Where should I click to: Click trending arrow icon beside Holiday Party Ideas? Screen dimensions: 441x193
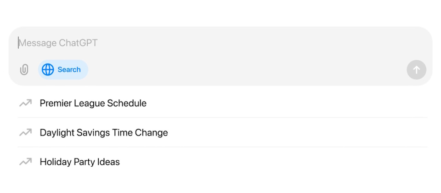pyautogui.click(x=25, y=162)
